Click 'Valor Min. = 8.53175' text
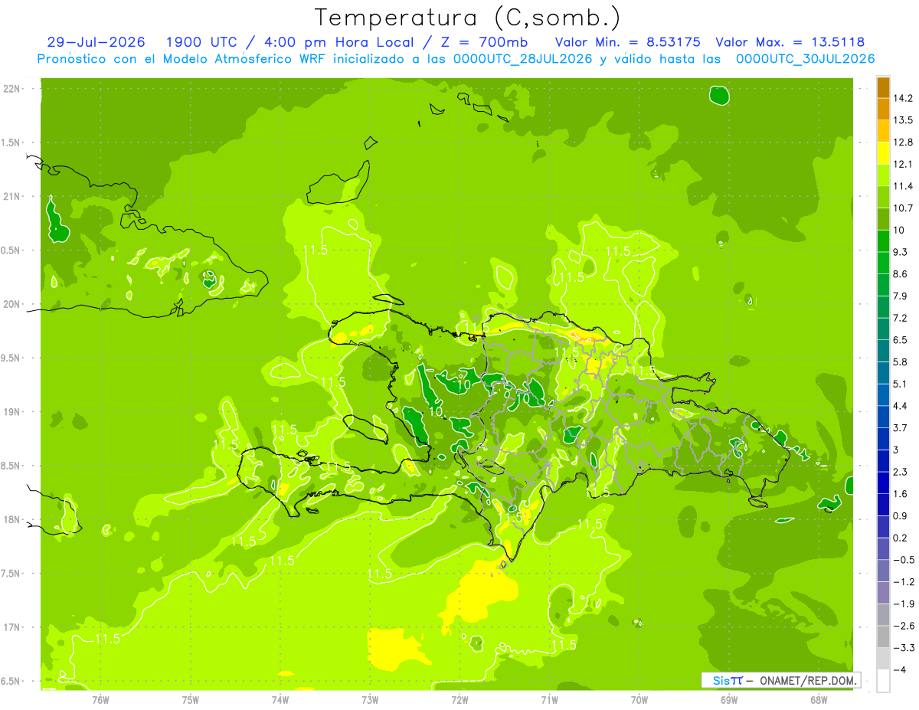This screenshot has height=710, width=919. 627,42
